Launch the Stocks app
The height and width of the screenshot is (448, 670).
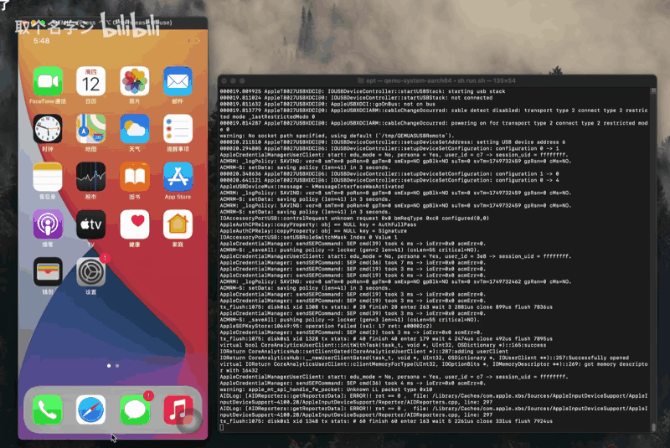click(90, 177)
